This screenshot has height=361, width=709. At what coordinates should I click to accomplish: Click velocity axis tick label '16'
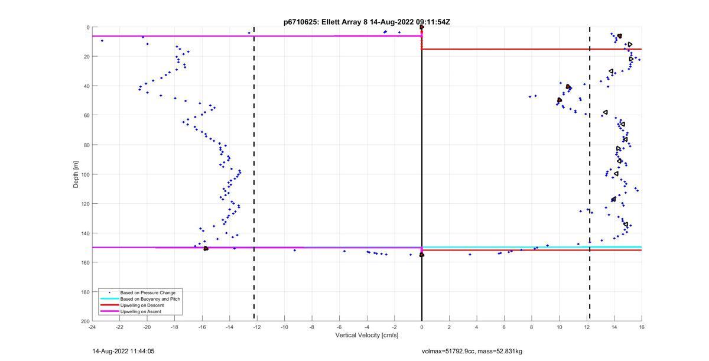tap(642, 327)
